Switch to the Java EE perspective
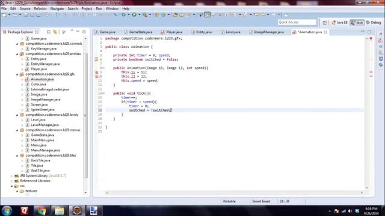The width and height of the screenshot is (385, 216). 339,23
